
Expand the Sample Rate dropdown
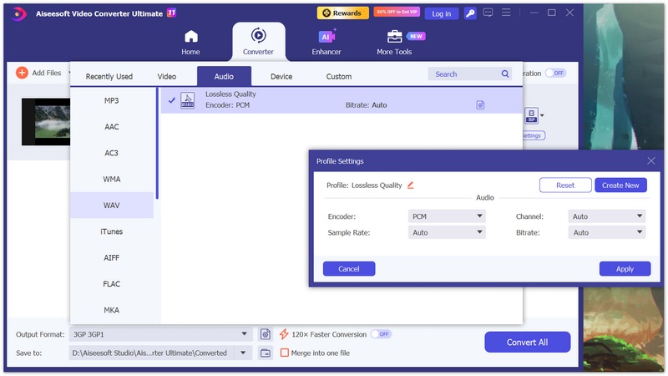tap(447, 232)
